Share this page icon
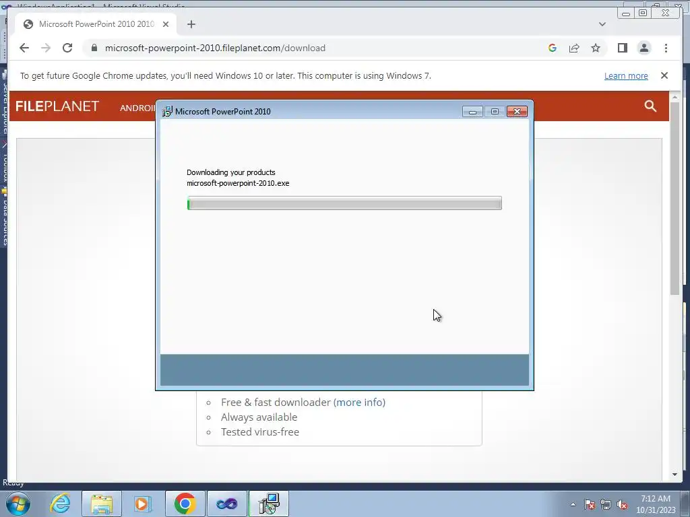 point(574,48)
